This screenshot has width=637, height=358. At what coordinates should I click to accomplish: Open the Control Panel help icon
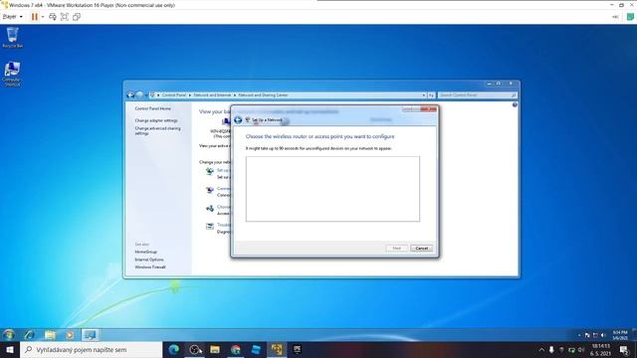click(x=515, y=104)
